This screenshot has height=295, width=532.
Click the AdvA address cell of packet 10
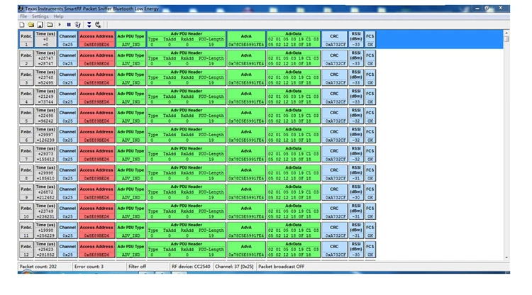[246, 211]
